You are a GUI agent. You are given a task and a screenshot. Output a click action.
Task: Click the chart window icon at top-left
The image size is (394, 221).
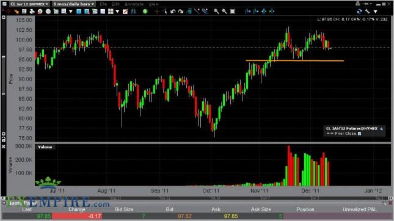point(4,4)
